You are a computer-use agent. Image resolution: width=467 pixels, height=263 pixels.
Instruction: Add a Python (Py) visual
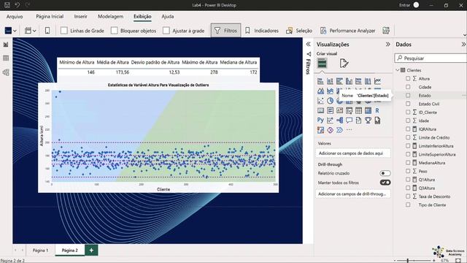[x=320, y=120]
